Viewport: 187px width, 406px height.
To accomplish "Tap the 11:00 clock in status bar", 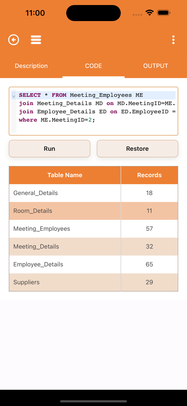I will pos(35,13).
